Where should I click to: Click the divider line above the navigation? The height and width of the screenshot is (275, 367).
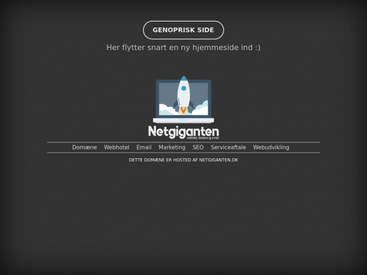point(183,142)
